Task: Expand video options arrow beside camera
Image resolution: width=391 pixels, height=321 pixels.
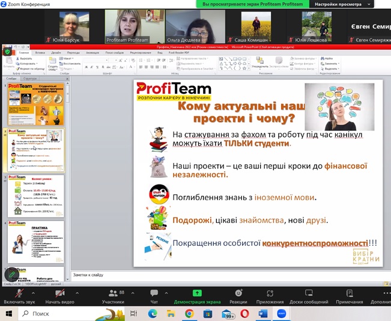Action: pos(77,293)
